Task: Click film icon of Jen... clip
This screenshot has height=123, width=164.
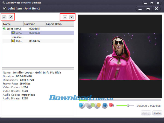Action: (x=13, y=33)
